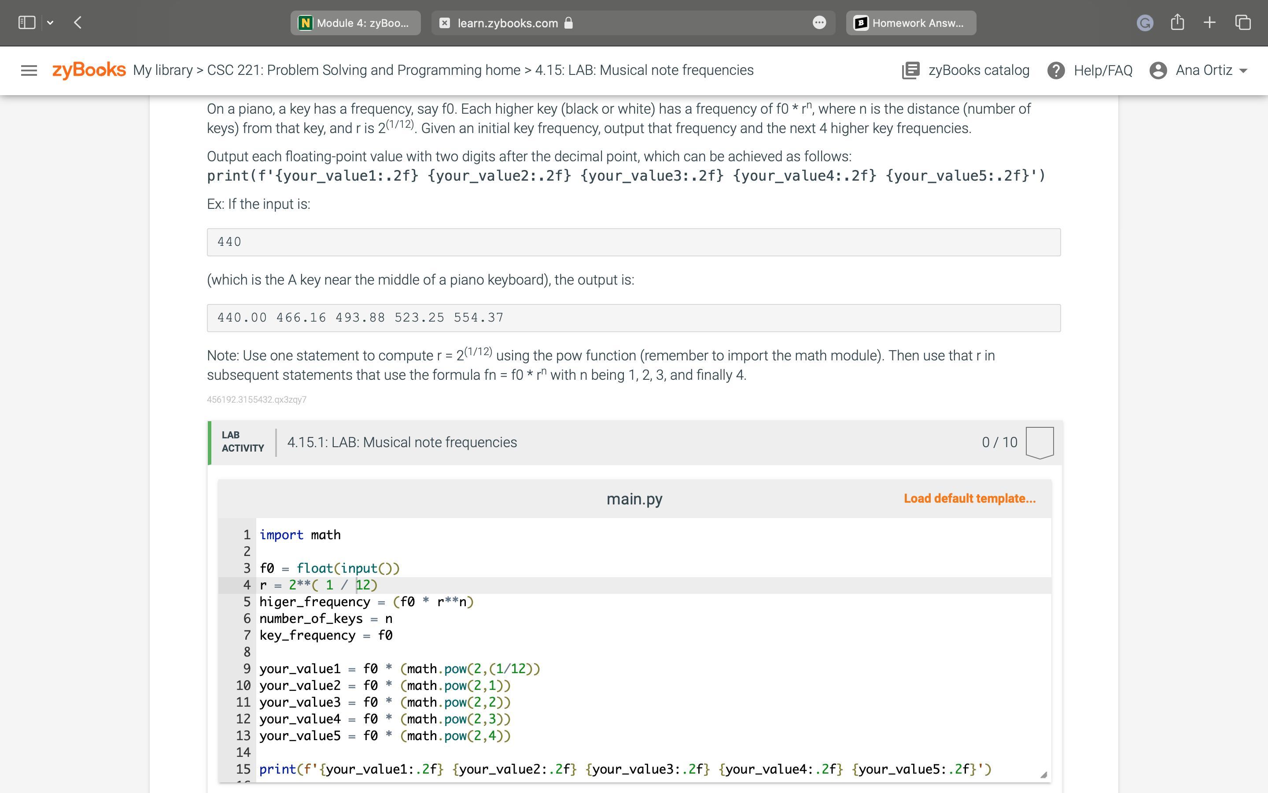Open the address bar more options button
The width and height of the screenshot is (1268, 793).
[819, 22]
